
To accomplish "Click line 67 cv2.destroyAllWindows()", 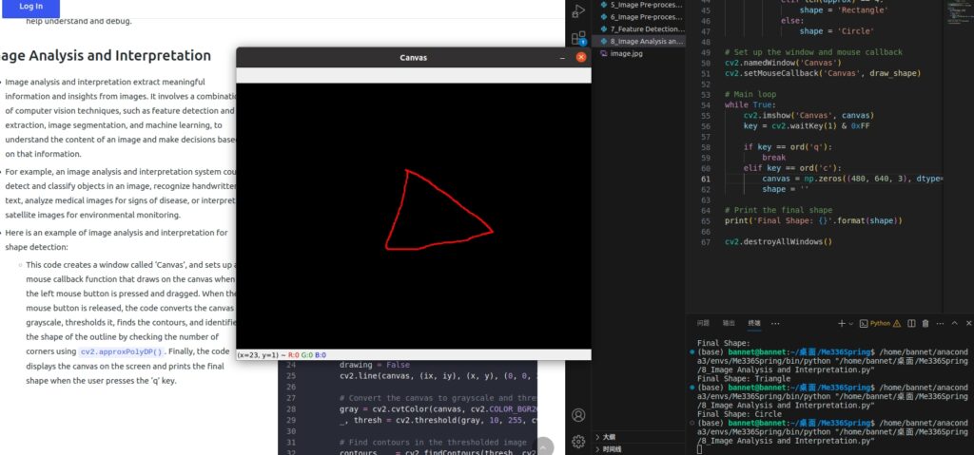I will point(778,242).
